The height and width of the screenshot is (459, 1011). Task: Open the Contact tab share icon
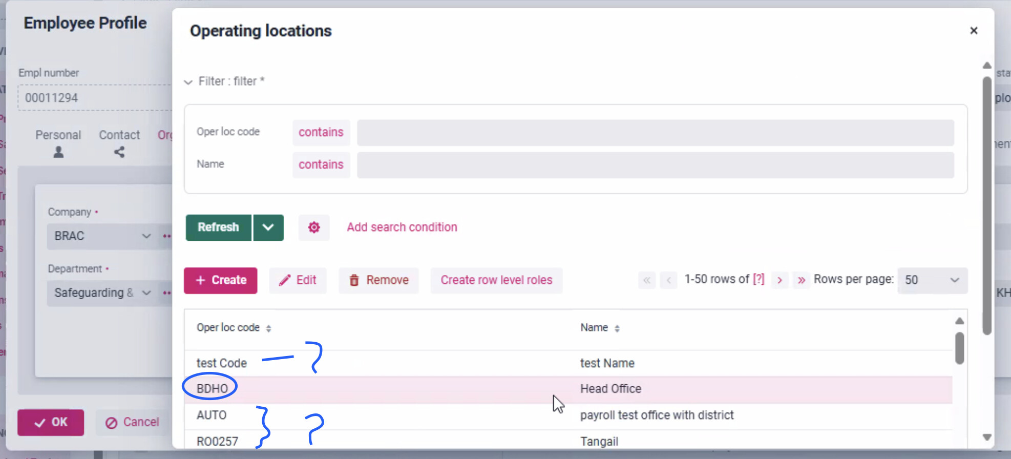119,152
